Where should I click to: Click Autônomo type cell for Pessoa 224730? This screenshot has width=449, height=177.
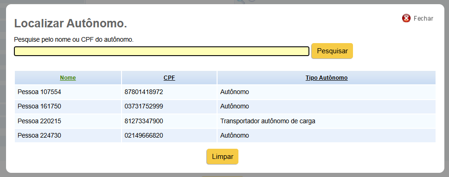[x=235, y=135]
